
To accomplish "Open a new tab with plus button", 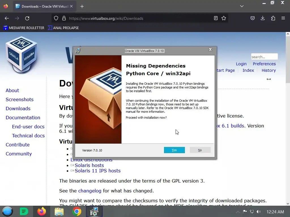I will point(82,6).
